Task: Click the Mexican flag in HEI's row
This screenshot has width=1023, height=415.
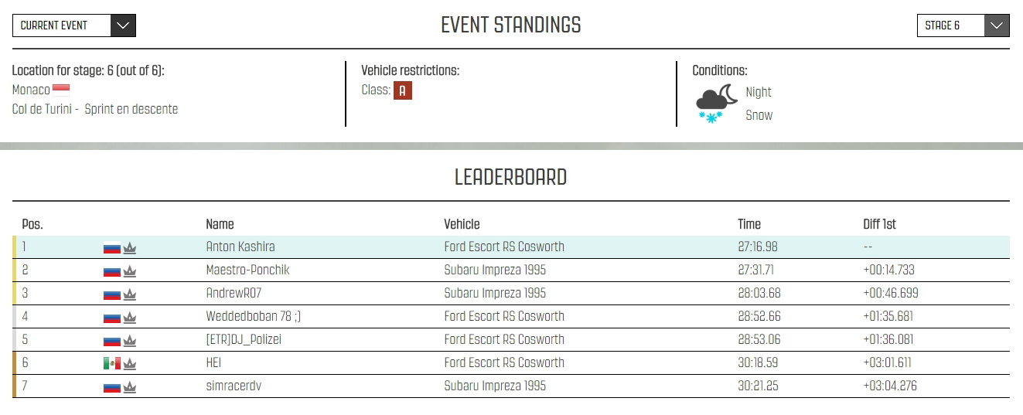Action: pos(111,363)
